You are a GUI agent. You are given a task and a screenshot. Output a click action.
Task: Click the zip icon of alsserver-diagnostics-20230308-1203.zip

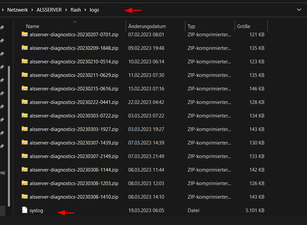(x=25, y=183)
